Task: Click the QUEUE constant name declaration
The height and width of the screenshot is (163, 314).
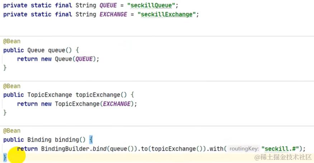Action: point(108,5)
